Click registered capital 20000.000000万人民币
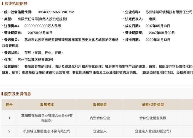The height and width of the screenshot is (138, 193). coord(42,26)
